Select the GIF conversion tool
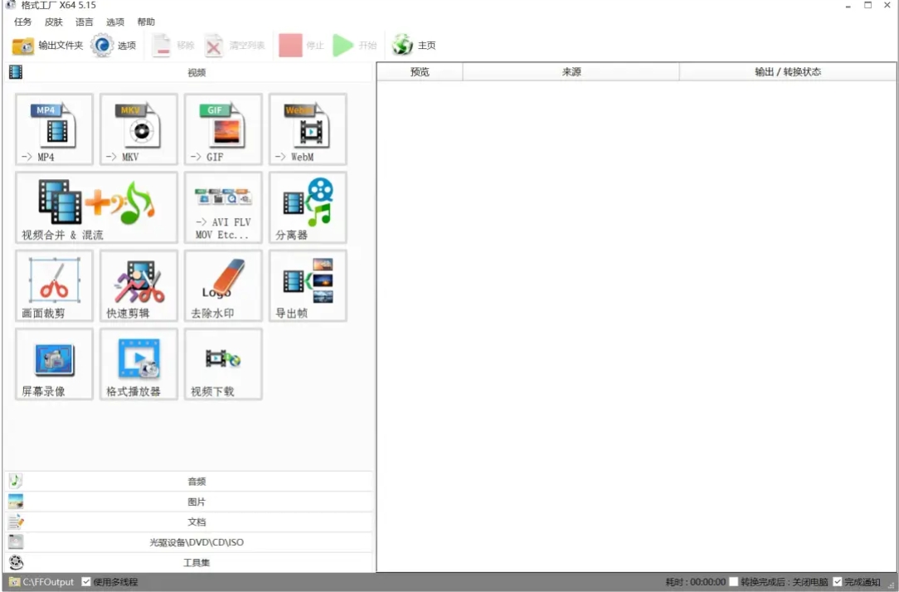The image size is (899, 592). (222, 129)
